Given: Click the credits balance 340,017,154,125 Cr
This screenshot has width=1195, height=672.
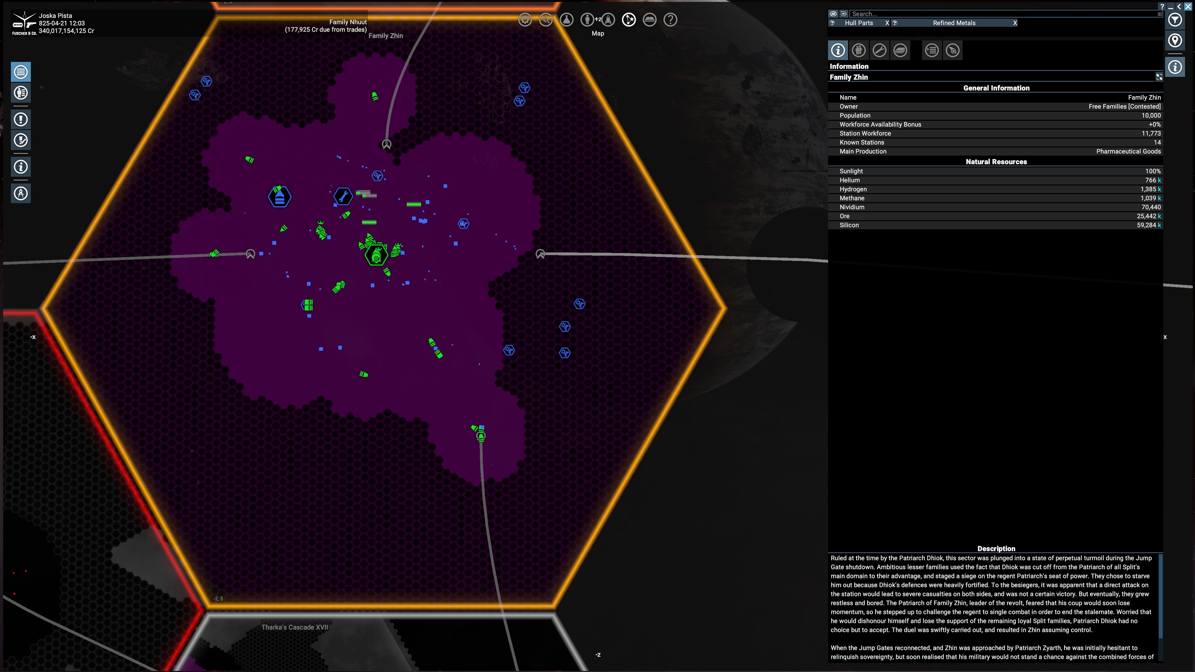Looking at the screenshot, I should (x=66, y=30).
